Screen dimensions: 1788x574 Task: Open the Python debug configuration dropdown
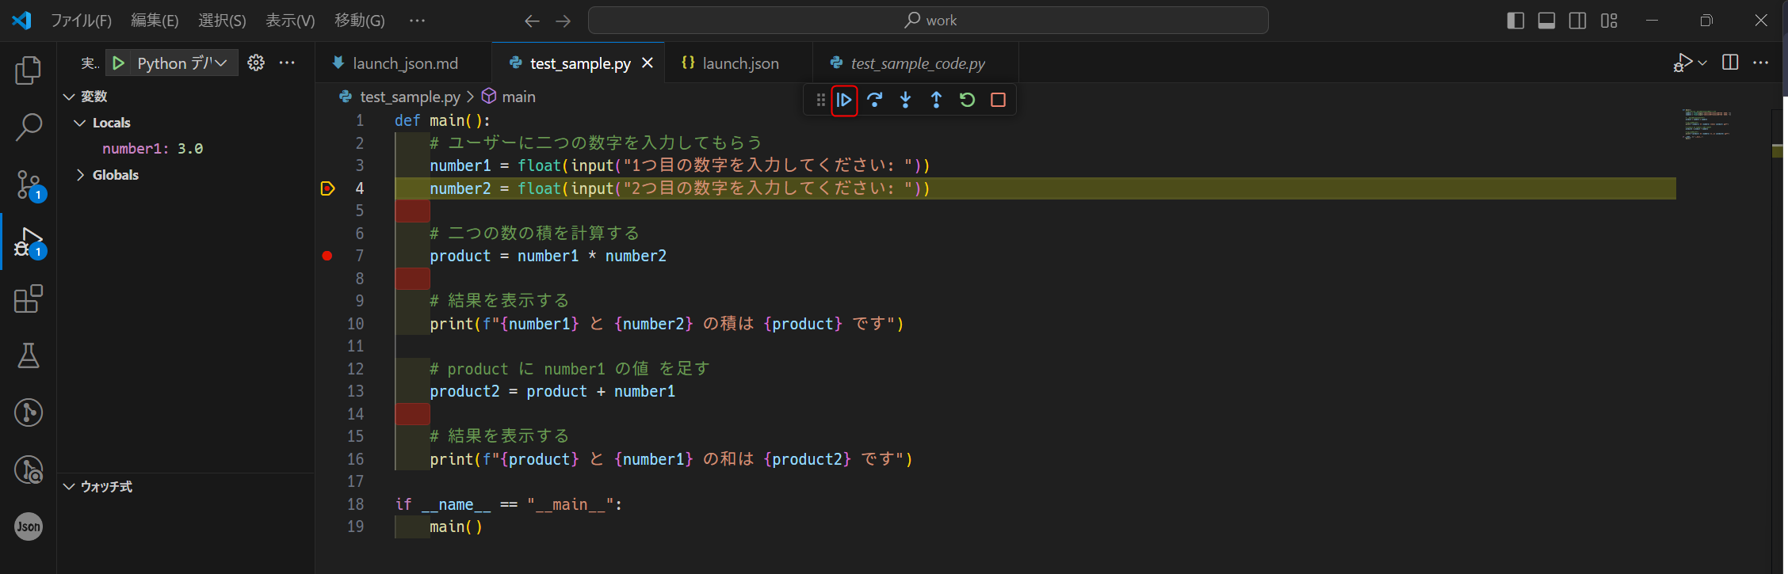(x=182, y=63)
